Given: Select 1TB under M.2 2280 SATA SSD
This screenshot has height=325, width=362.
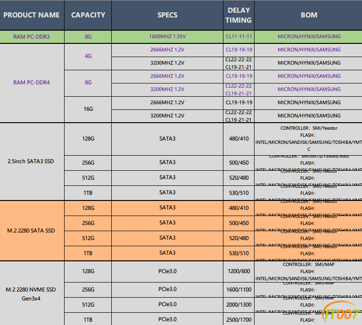Looking at the screenshot, I should [x=88, y=253].
